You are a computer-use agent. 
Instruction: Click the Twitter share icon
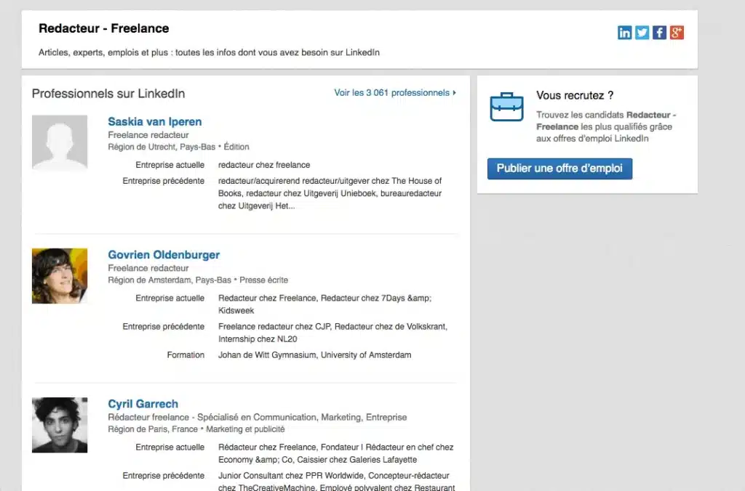coord(642,32)
